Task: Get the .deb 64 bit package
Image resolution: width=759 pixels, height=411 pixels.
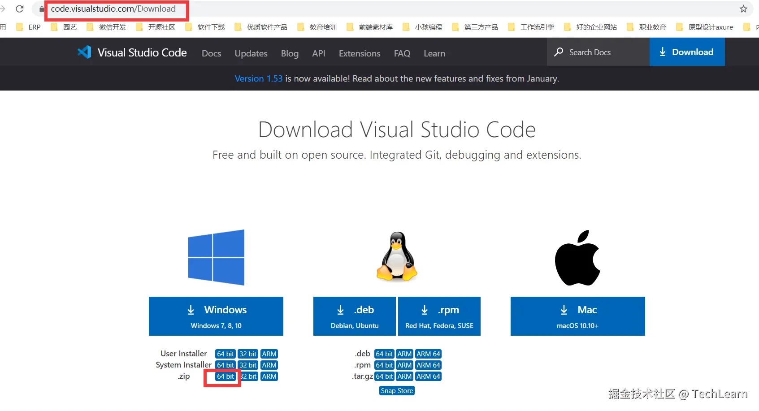Action: 384,354
